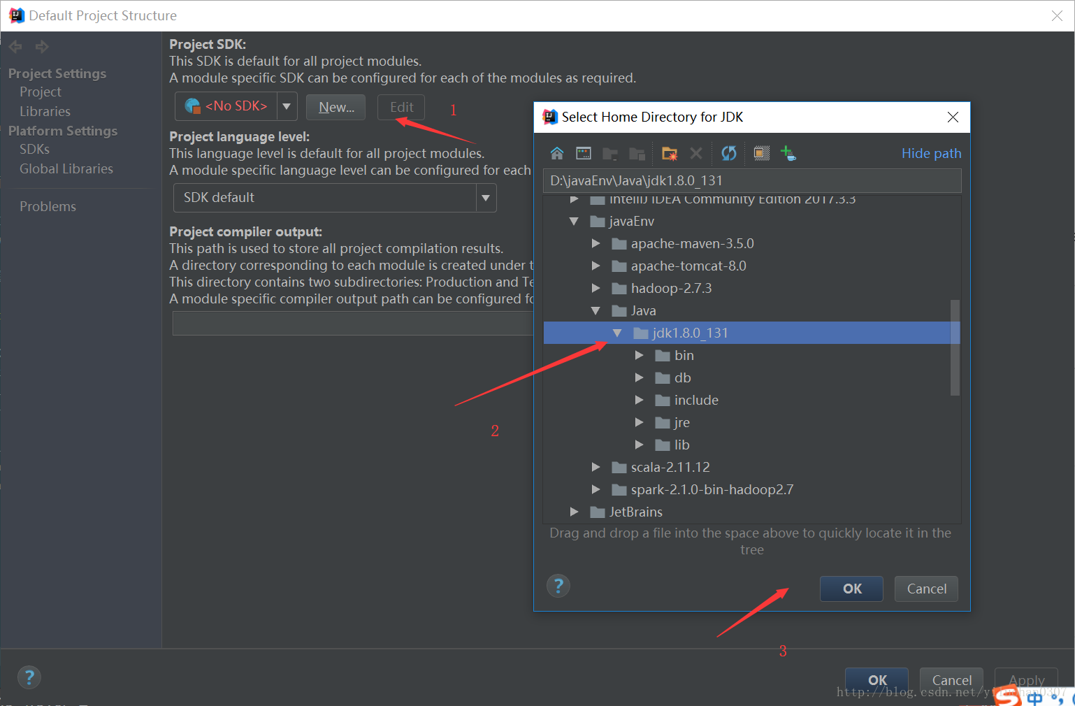Click the Sogou input method tray icon
Screen dimensions: 1075x706
1007,696
